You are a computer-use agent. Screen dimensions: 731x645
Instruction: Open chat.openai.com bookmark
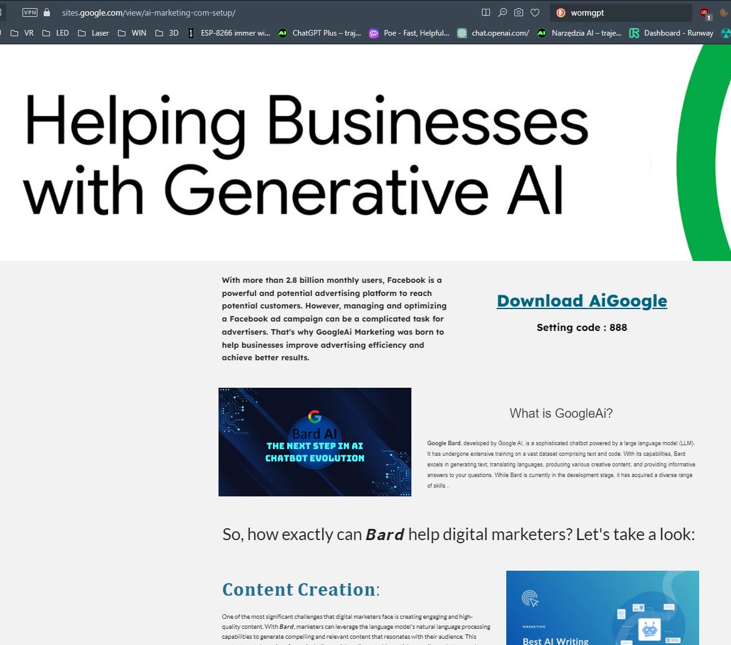[x=493, y=33]
